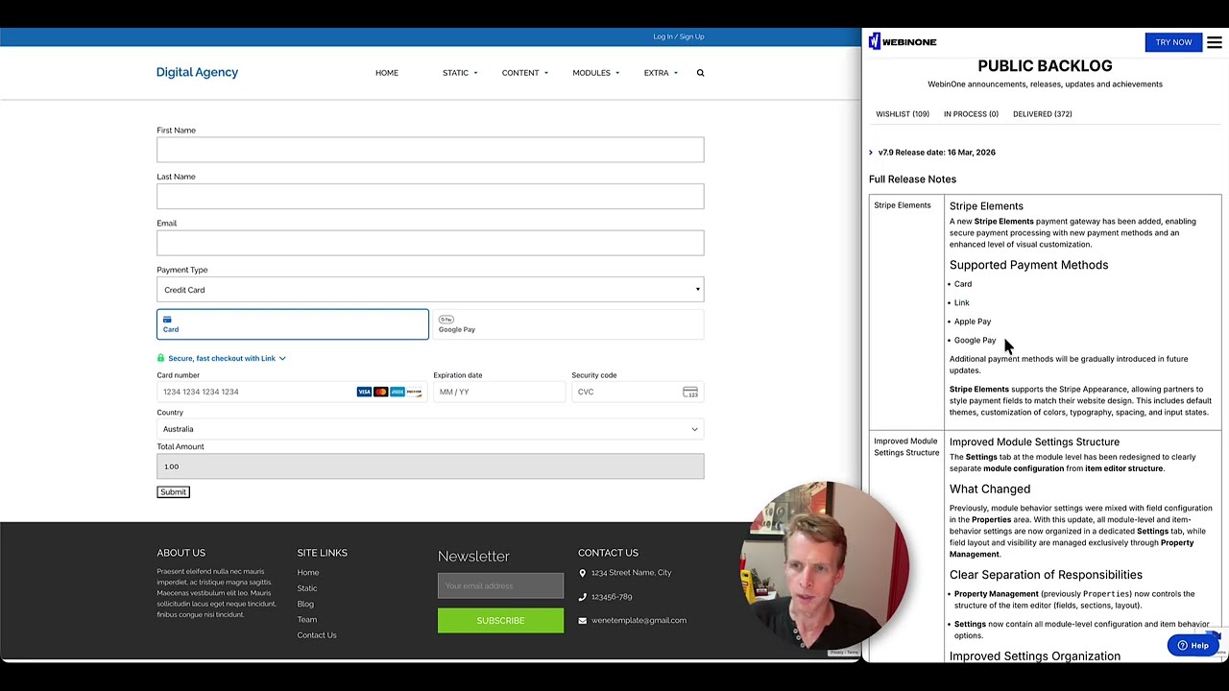The height and width of the screenshot is (691, 1229).
Task: Click the SUBSCRIBE button
Action: point(500,621)
